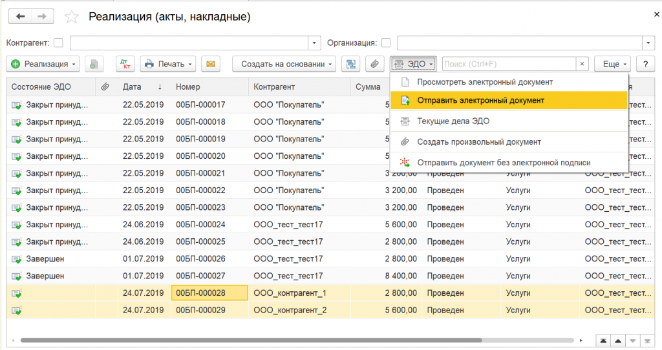Open help with the question mark button

click(645, 64)
